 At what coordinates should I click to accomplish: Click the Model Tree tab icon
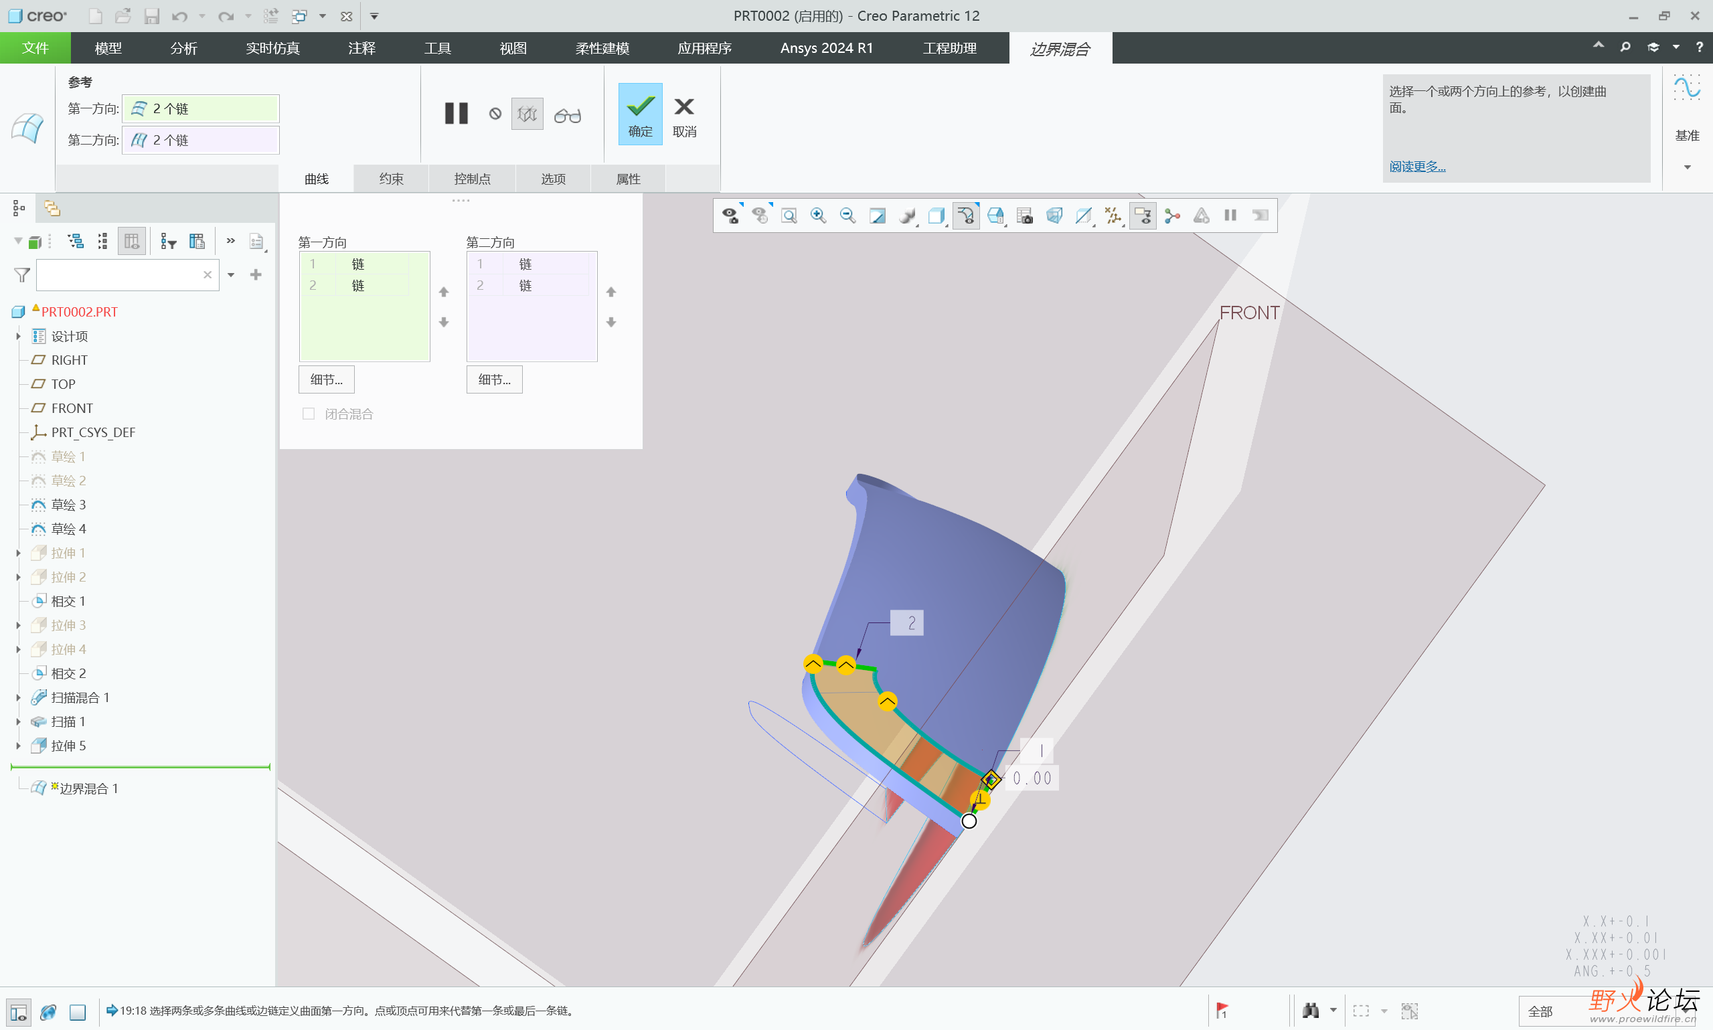pyautogui.click(x=19, y=207)
